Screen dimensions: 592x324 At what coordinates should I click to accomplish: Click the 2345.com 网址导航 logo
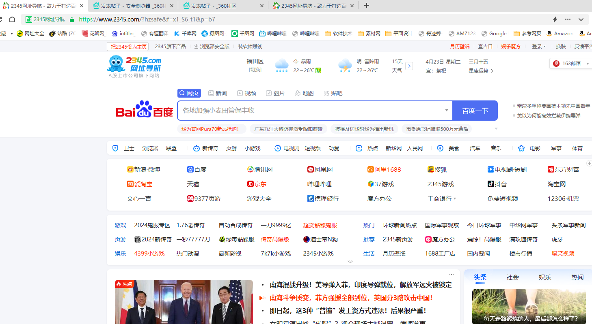click(134, 67)
